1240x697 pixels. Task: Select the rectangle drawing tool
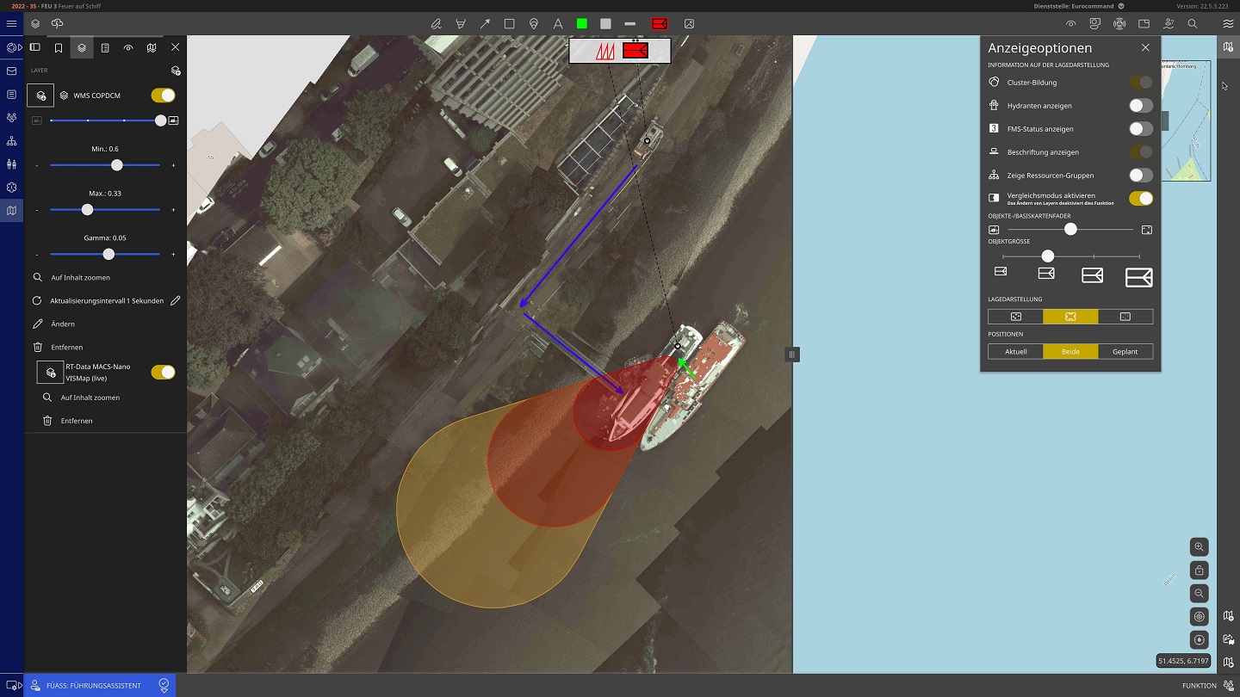tap(510, 23)
